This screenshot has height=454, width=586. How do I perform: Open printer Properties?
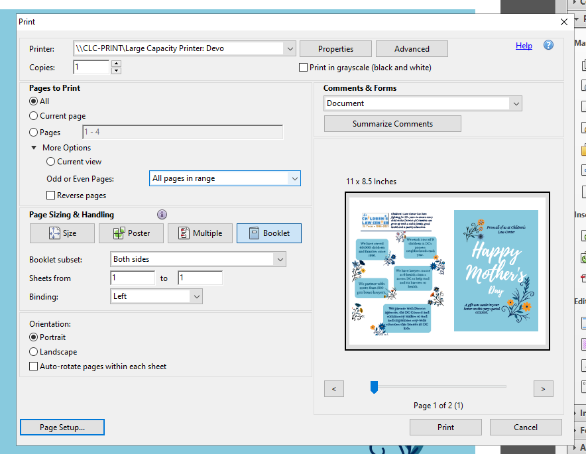[335, 48]
